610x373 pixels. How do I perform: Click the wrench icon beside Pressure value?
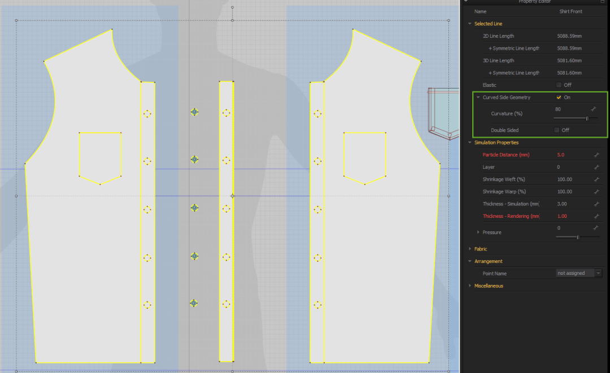595,227
